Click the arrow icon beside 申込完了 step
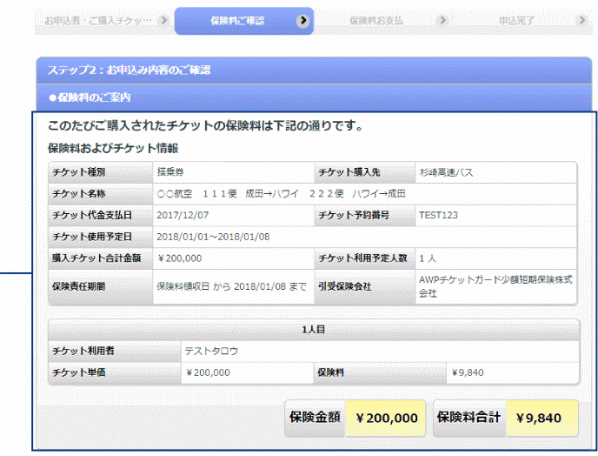 click(582, 20)
